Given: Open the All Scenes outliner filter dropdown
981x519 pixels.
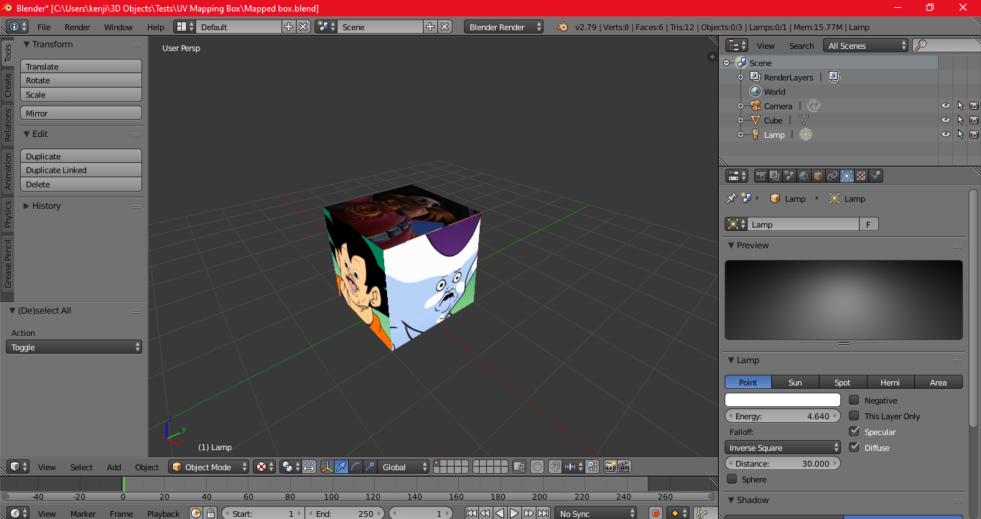Looking at the screenshot, I should (867, 45).
